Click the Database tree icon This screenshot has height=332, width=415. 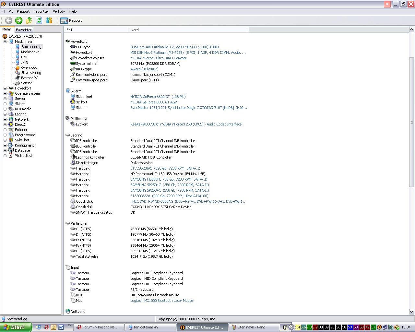[11, 150]
